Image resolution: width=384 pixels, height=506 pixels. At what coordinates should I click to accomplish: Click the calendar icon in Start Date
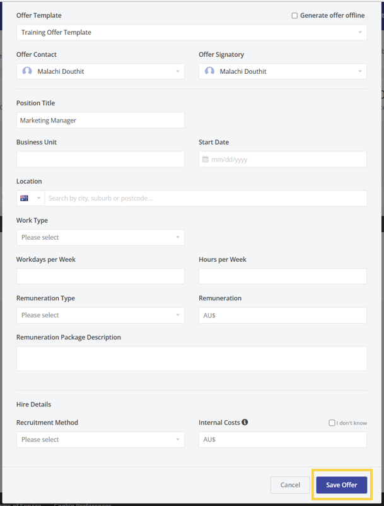[205, 160]
